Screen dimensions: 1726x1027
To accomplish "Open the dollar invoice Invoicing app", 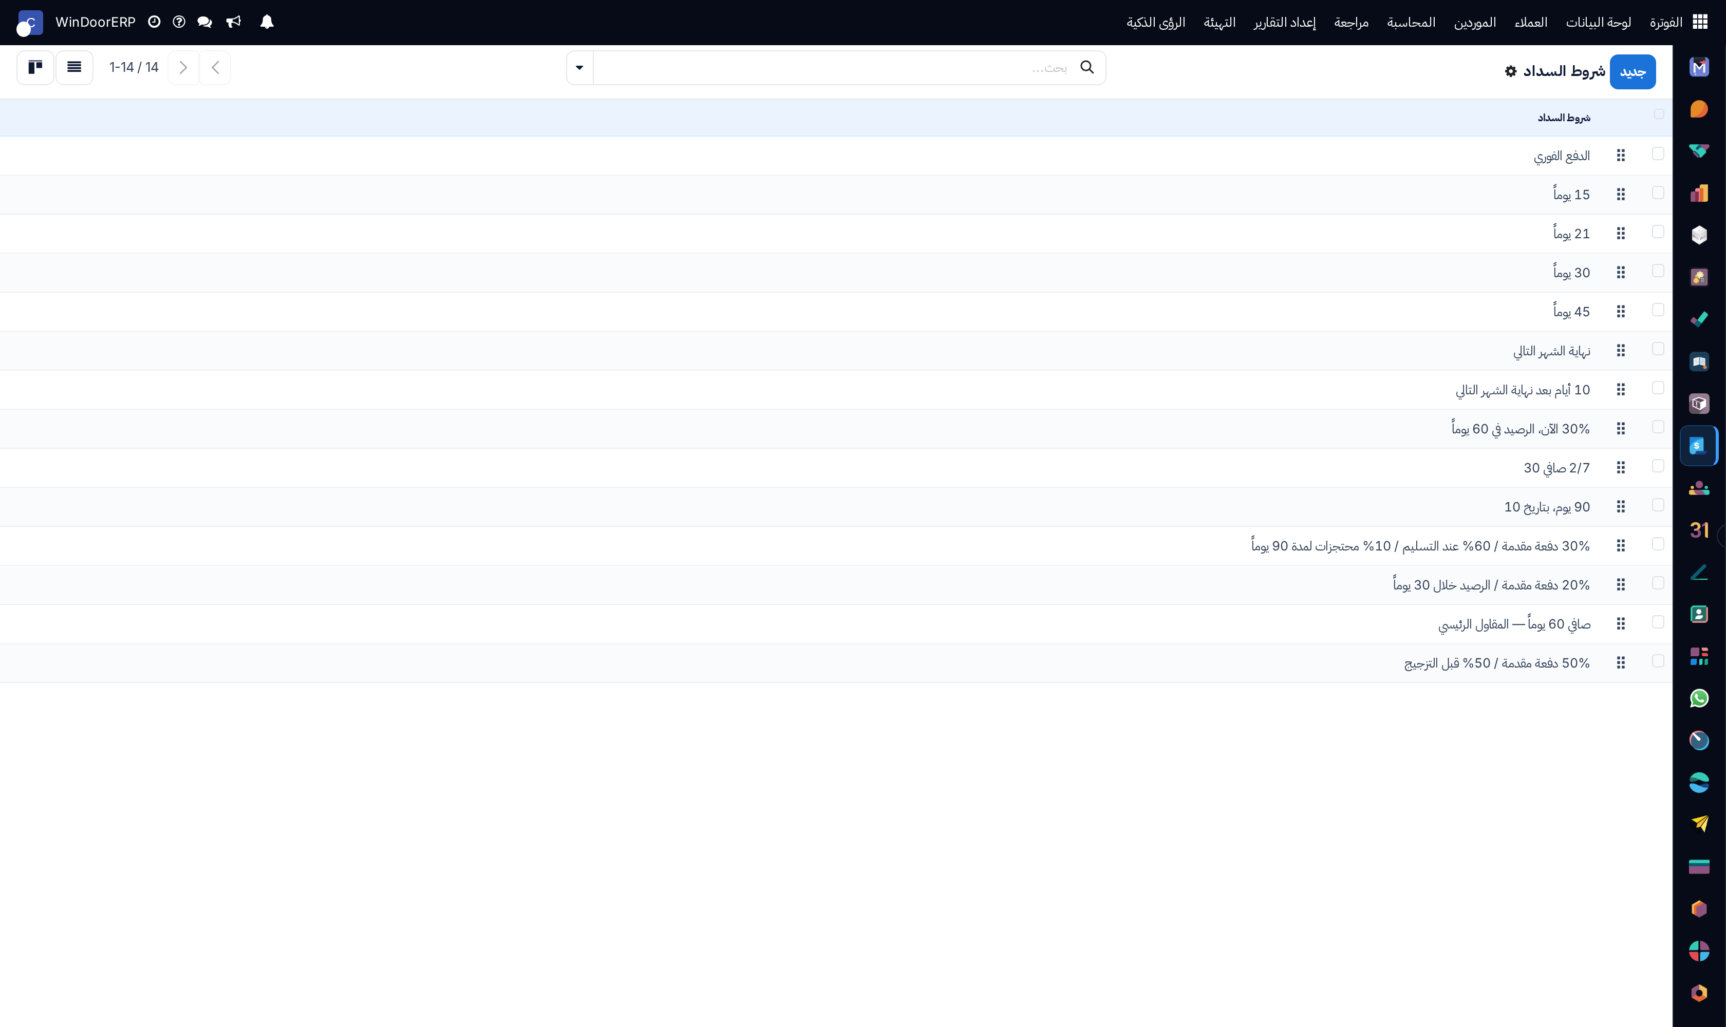I will [1699, 446].
